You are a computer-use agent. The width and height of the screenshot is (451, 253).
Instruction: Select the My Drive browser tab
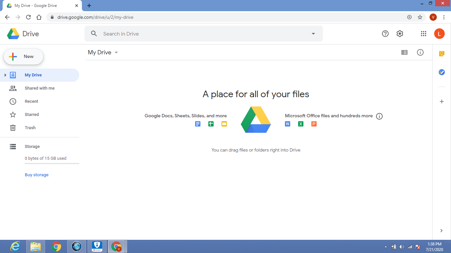42,6
